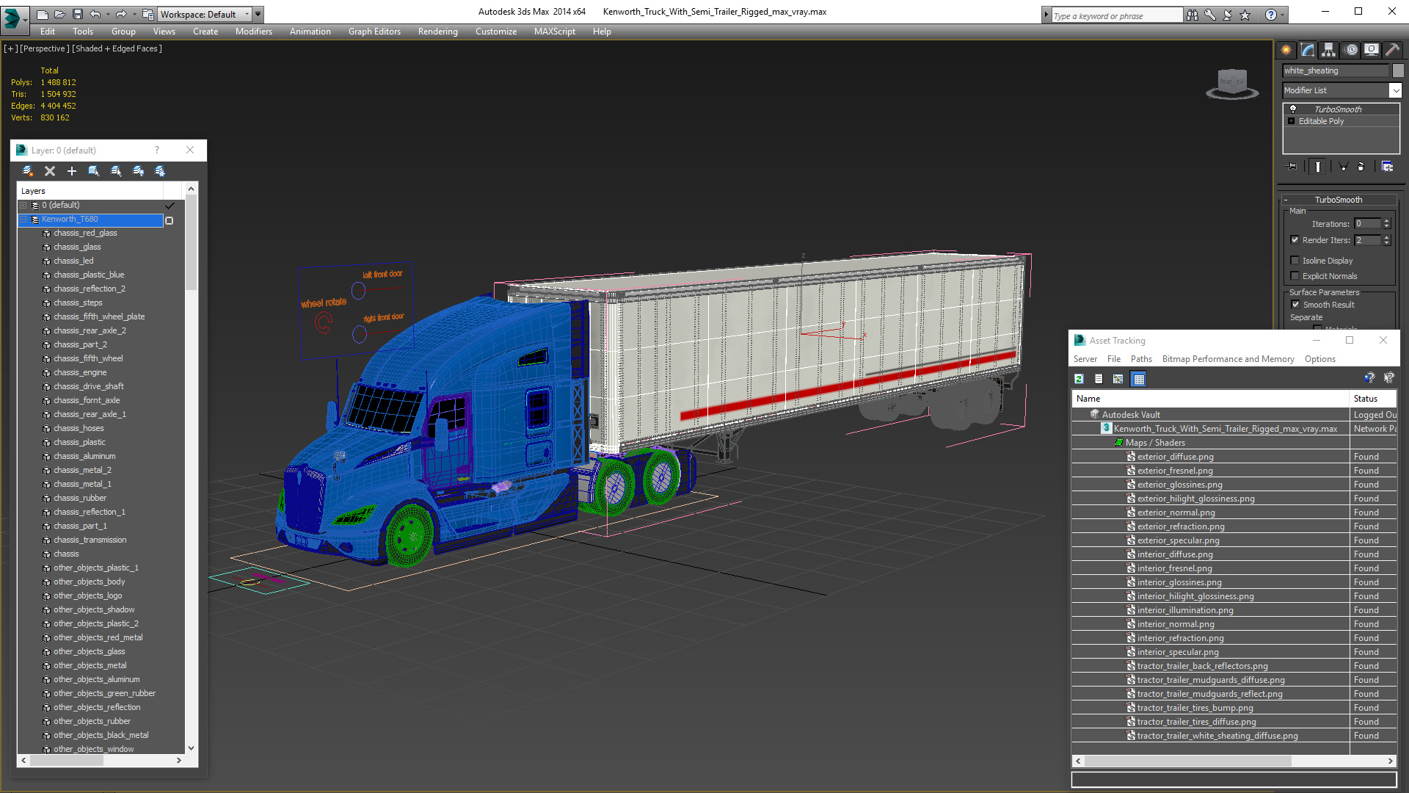
Task: Open the Utilities hammer panel tab
Action: [x=1392, y=50]
